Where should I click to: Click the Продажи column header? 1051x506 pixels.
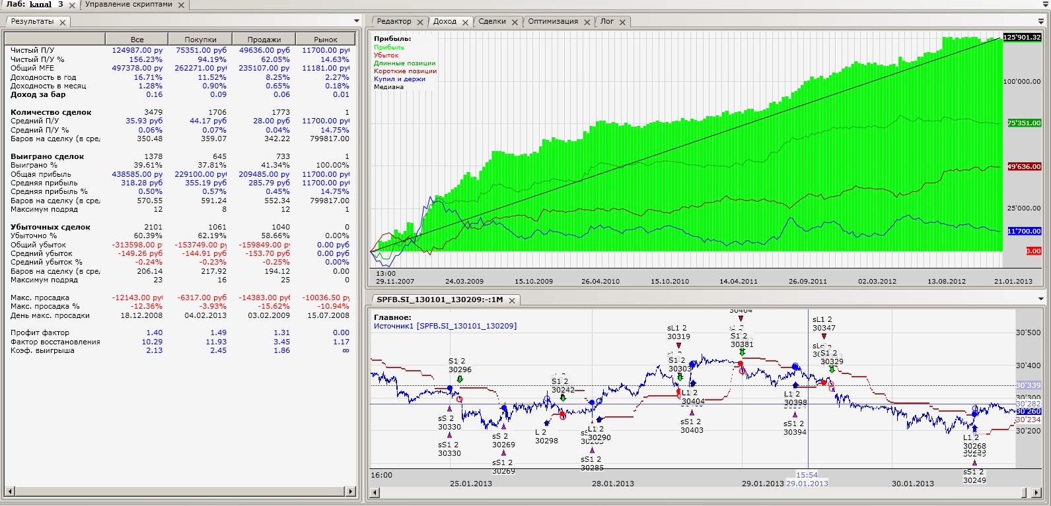tap(264, 40)
